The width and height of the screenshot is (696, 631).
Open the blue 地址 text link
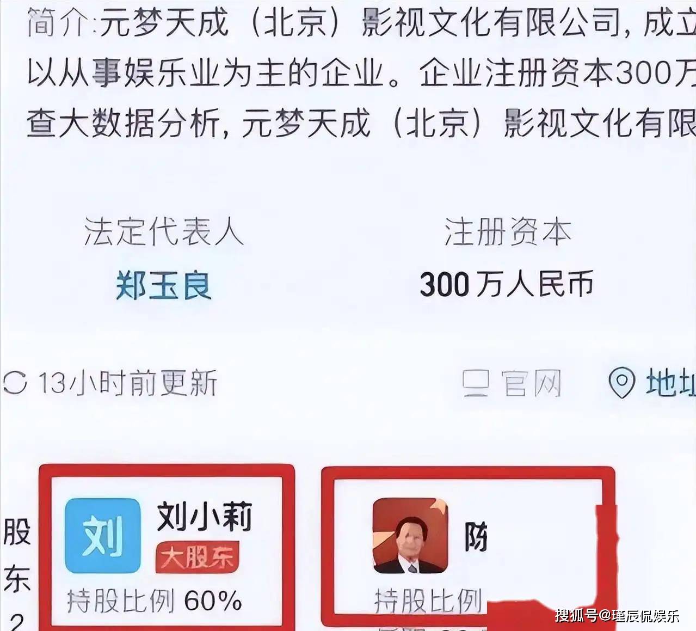[x=670, y=383]
